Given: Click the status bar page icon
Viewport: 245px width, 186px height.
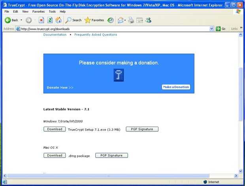Looking at the screenshot, I should pyautogui.click(x=5, y=182).
